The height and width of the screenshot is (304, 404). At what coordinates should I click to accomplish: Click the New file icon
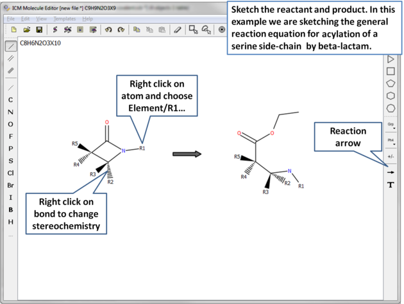(x=14, y=30)
